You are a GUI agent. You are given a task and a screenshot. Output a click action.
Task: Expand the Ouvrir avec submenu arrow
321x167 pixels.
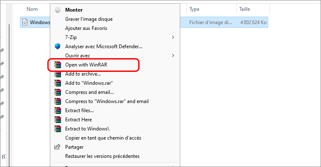click(173, 56)
